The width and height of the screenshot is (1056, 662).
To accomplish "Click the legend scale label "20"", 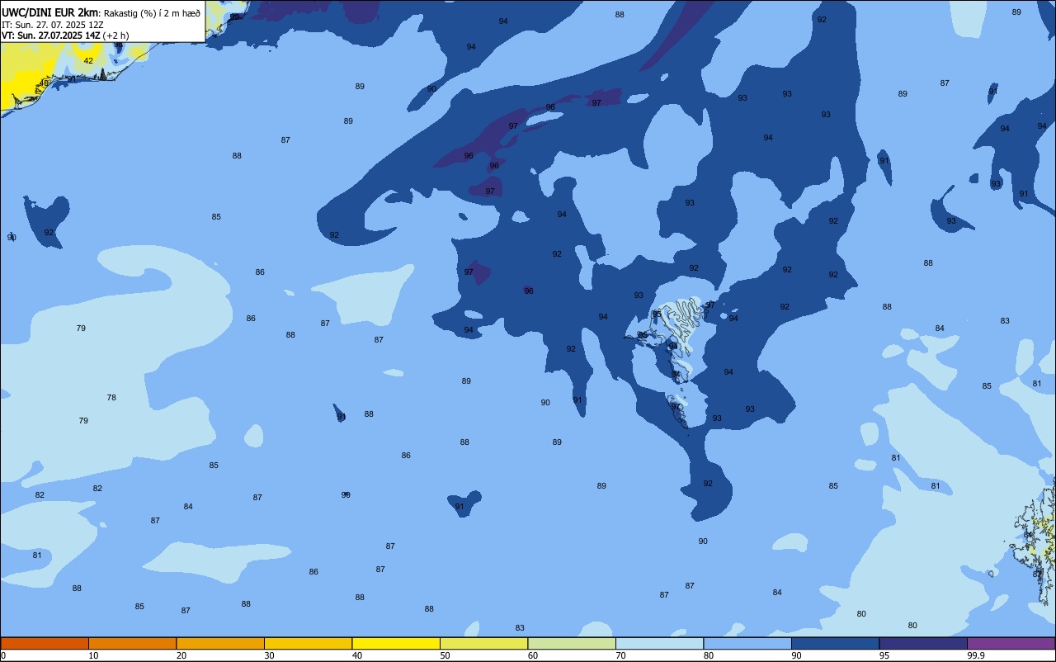I will (x=181, y=655).
